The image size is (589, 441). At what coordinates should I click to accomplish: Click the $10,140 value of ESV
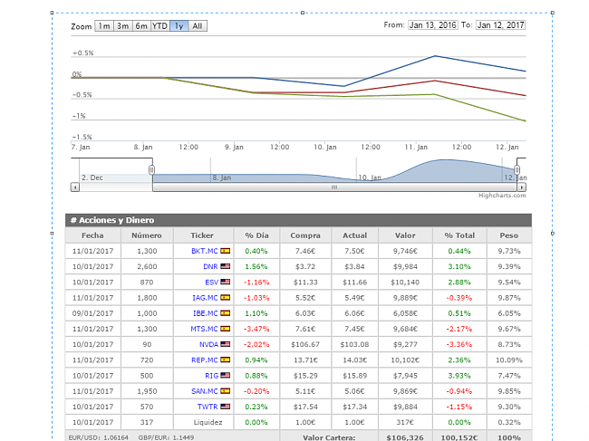point(405,283)
